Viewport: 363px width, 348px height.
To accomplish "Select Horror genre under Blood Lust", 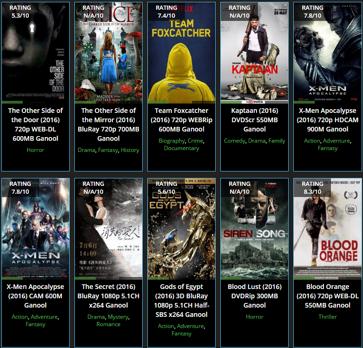I will coord(254,317).
